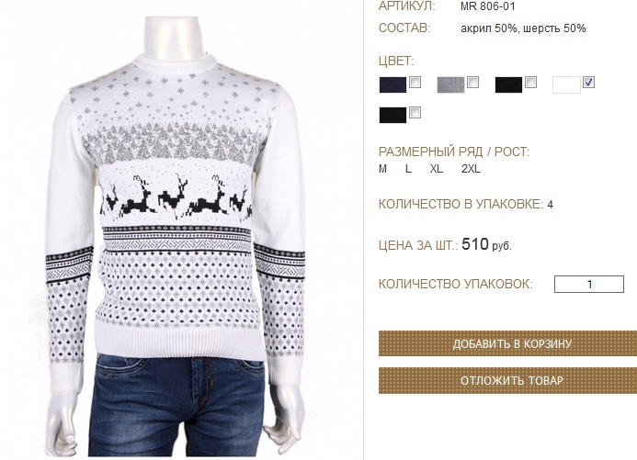Select size M
The image size is (637, 460).
(x=382, y=169)
